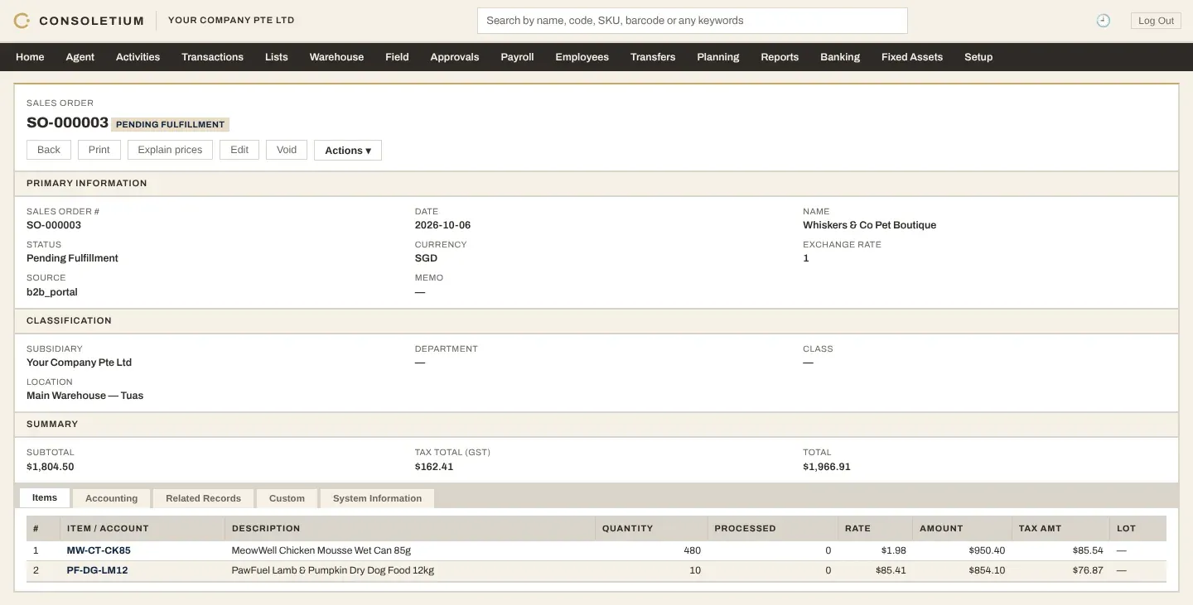Click the tax total value $162.41
This screenshot has height=605, width=1193.
tap(434, 467)
